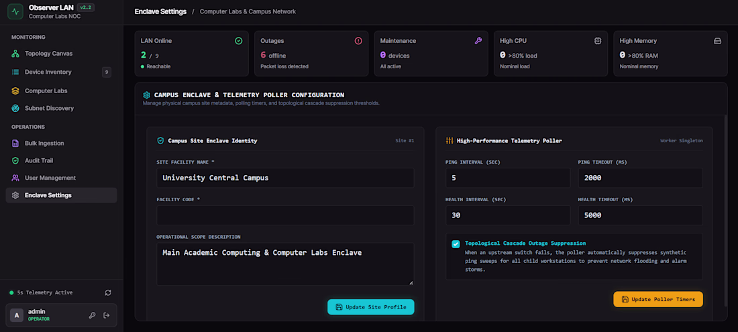738x332 pixels.
Task: Click the Topological Cascade Outage Suppression label
Action: (x=525, y=243)
